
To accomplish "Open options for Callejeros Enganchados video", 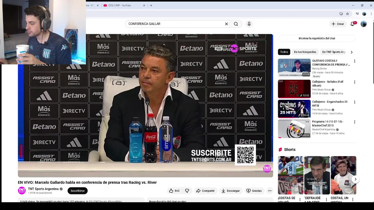I will click(x=355, y=102).
